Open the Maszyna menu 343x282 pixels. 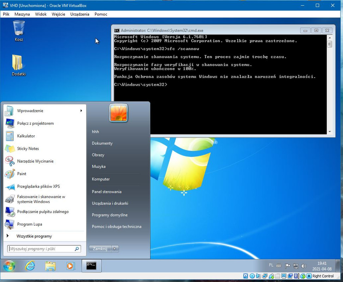point(22,14)
